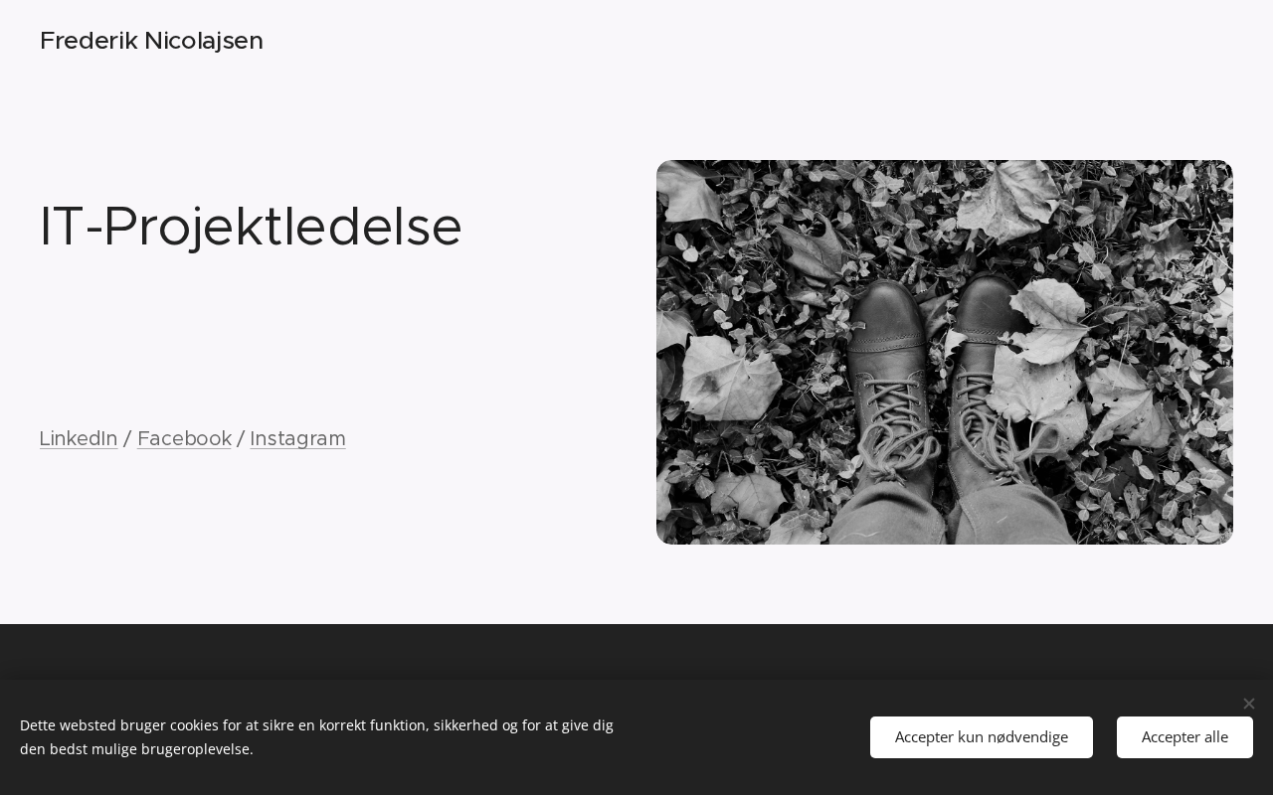Click the word Nicolajsen in the site title
The image size is (1273, 795).
point(204,41)
